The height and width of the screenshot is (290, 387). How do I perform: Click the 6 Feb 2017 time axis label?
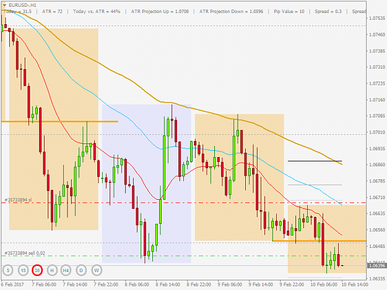point(13,284)
